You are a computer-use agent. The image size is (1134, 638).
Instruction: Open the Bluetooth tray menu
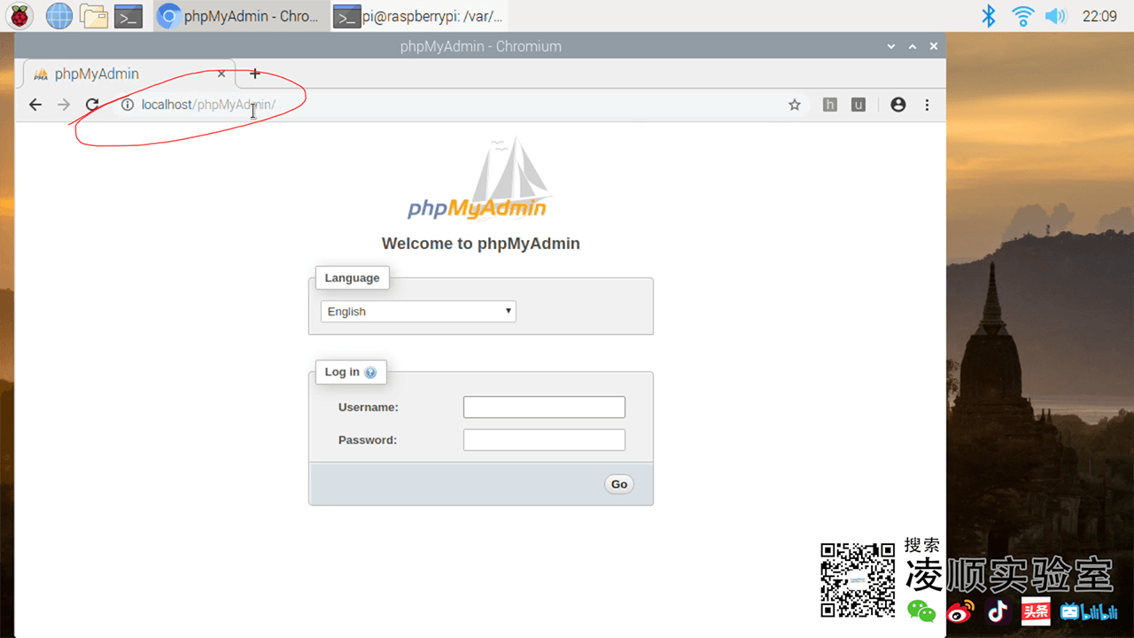click(x=989, y=16)
